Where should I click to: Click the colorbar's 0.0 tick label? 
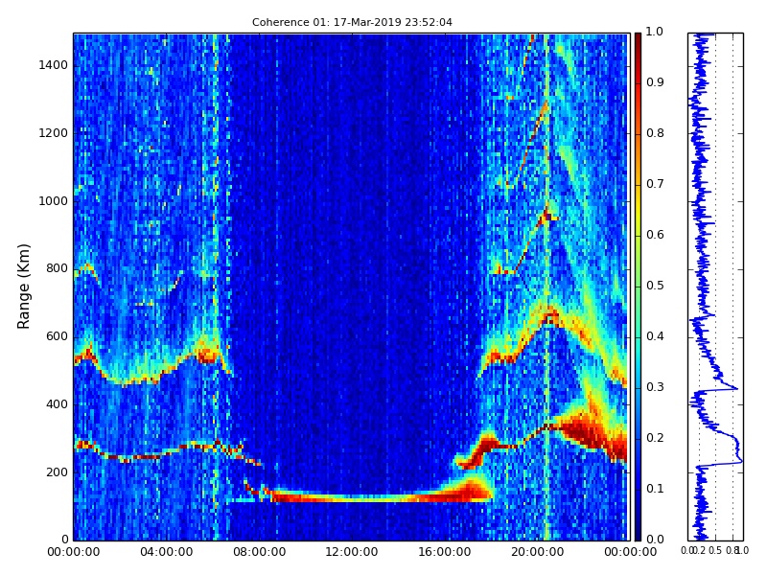coord(655,540)
